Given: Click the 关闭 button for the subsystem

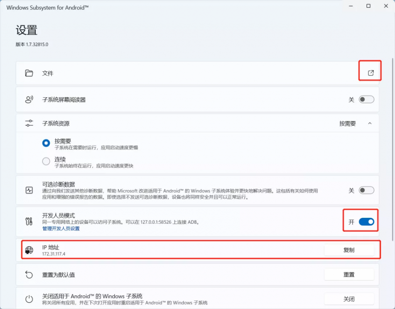Looking at the screenshot, I should click(x=349, y=299).
